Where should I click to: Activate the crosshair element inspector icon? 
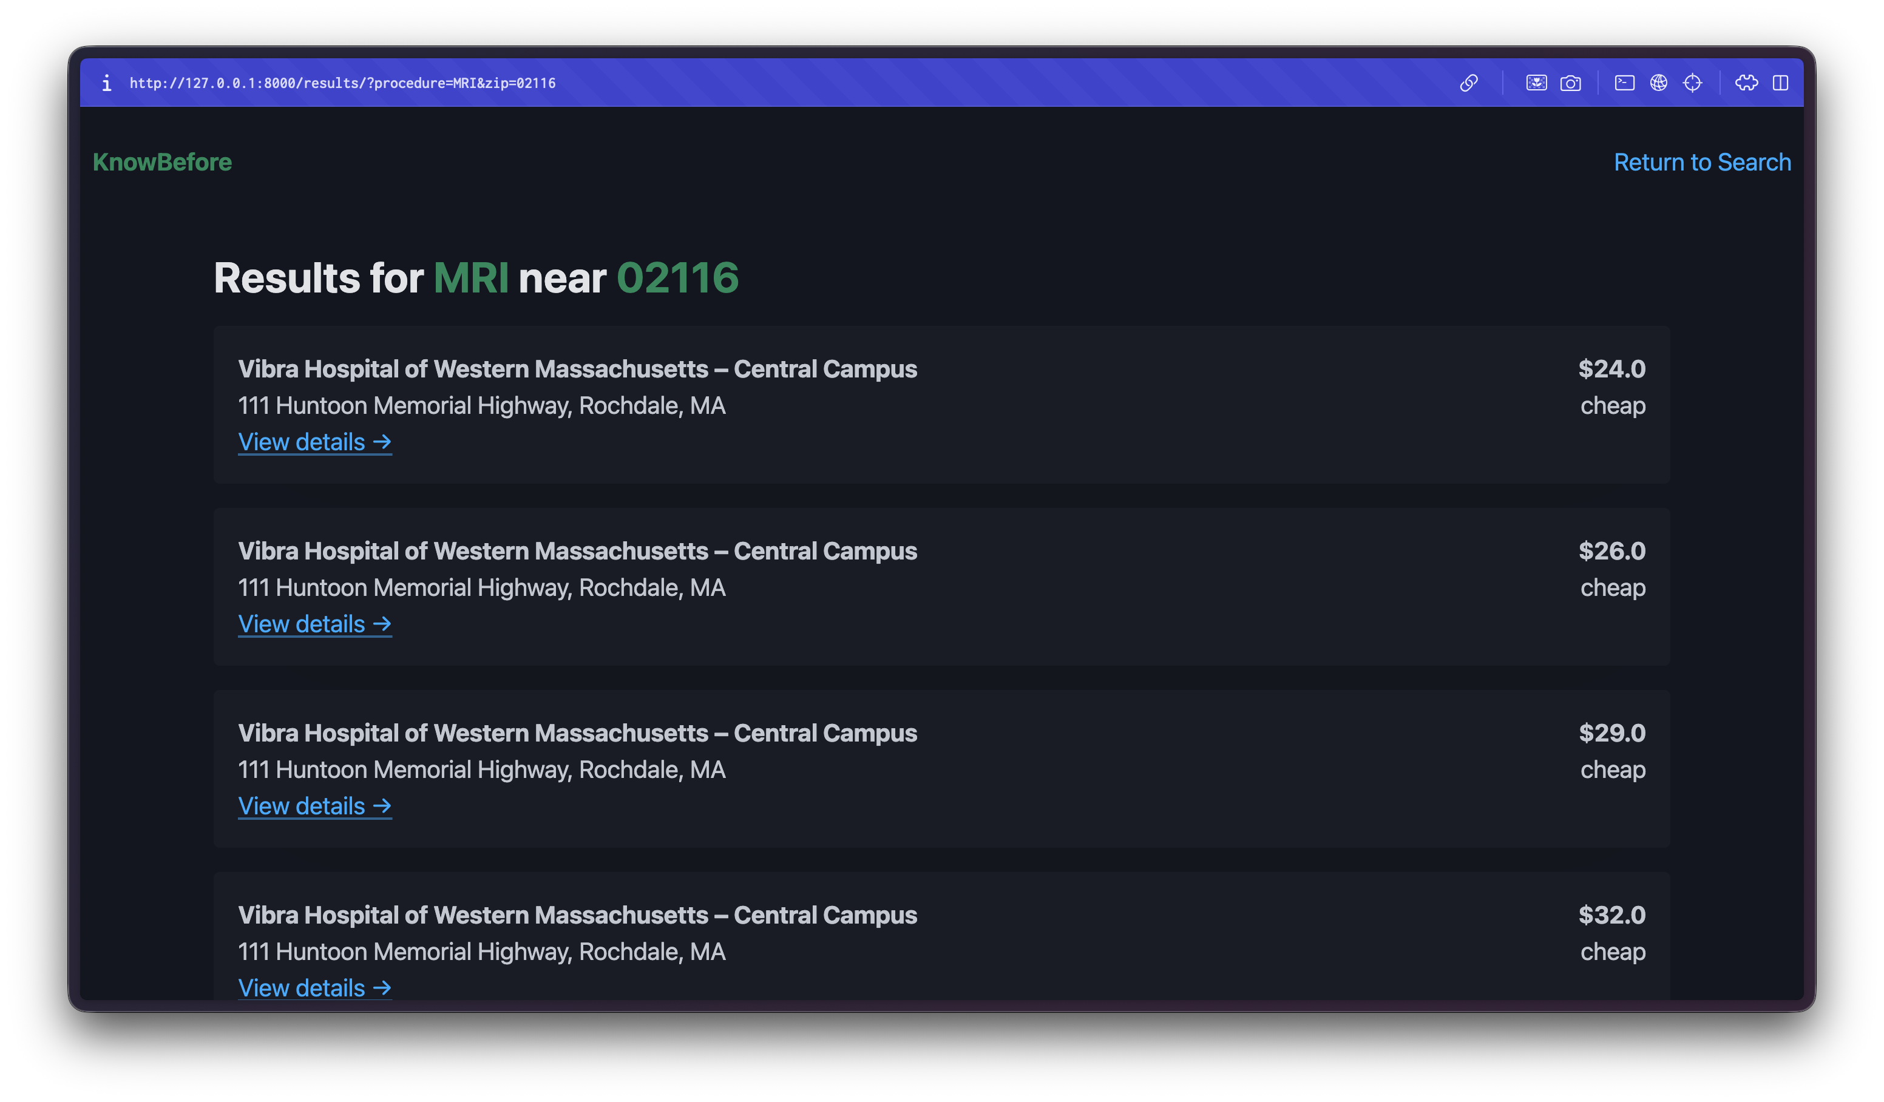[x=1692, y=83]
